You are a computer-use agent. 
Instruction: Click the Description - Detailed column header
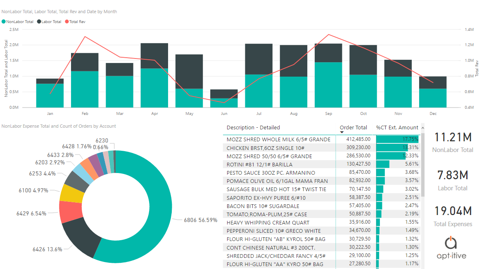tap(253, 127)
